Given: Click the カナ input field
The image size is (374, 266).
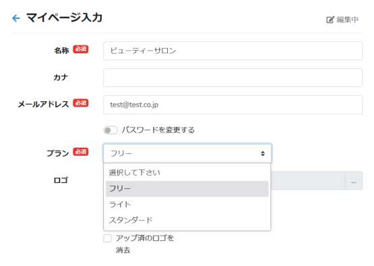Looking at the screenshot, I should click(232, 78).
